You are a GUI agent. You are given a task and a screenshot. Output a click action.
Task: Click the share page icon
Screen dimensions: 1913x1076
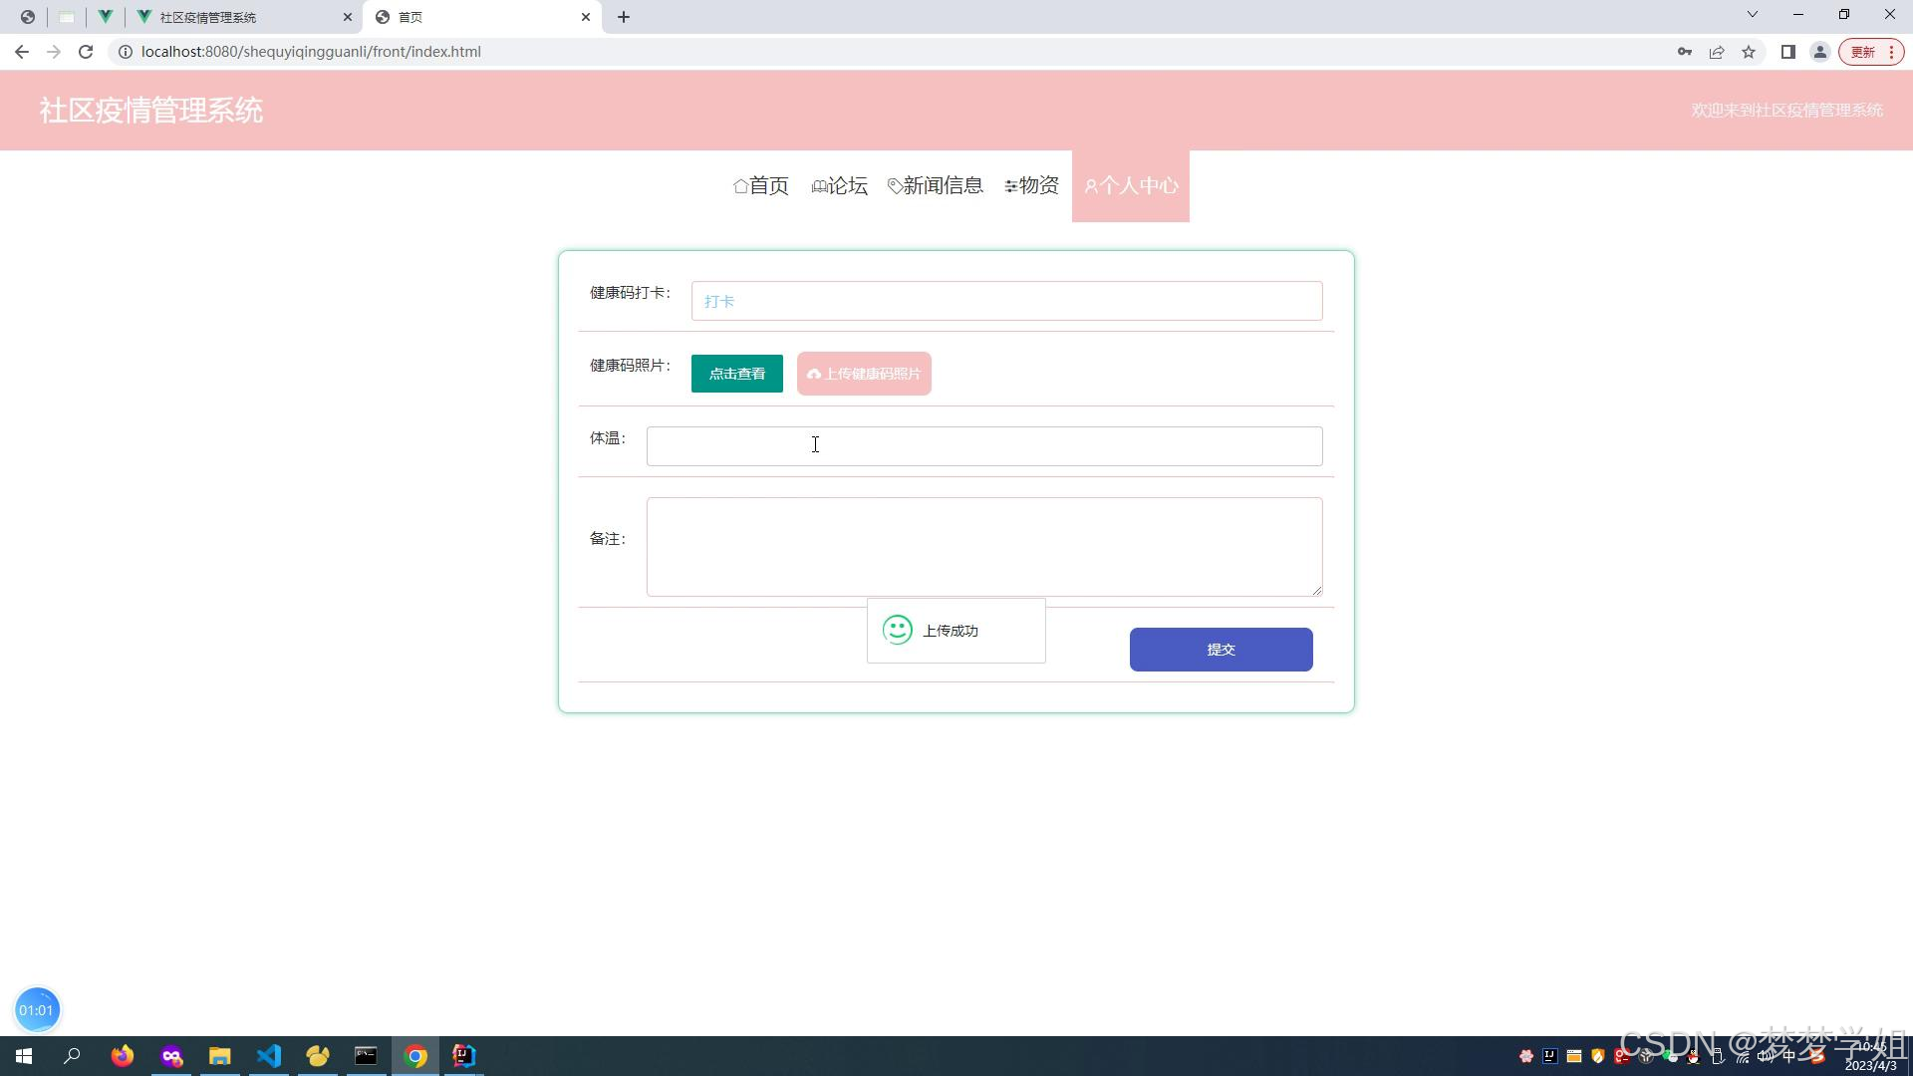[1717, 52]
